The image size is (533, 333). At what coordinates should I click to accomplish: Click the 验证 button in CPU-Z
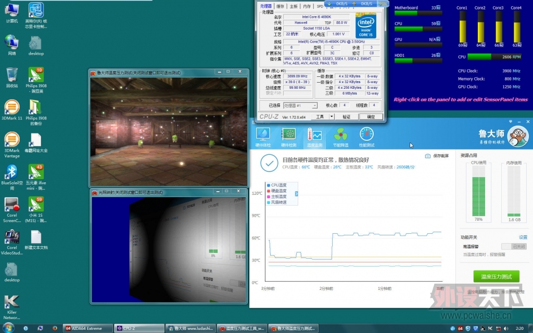(346, 117)
